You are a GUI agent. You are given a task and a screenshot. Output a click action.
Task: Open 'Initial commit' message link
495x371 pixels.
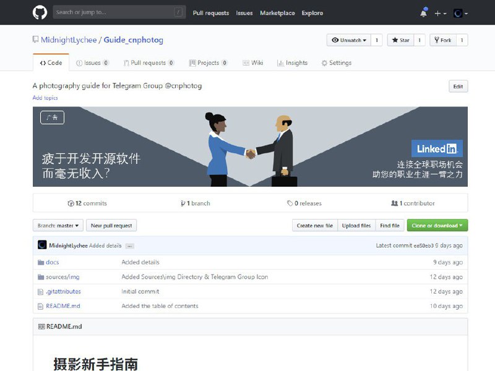pos(140,291)
